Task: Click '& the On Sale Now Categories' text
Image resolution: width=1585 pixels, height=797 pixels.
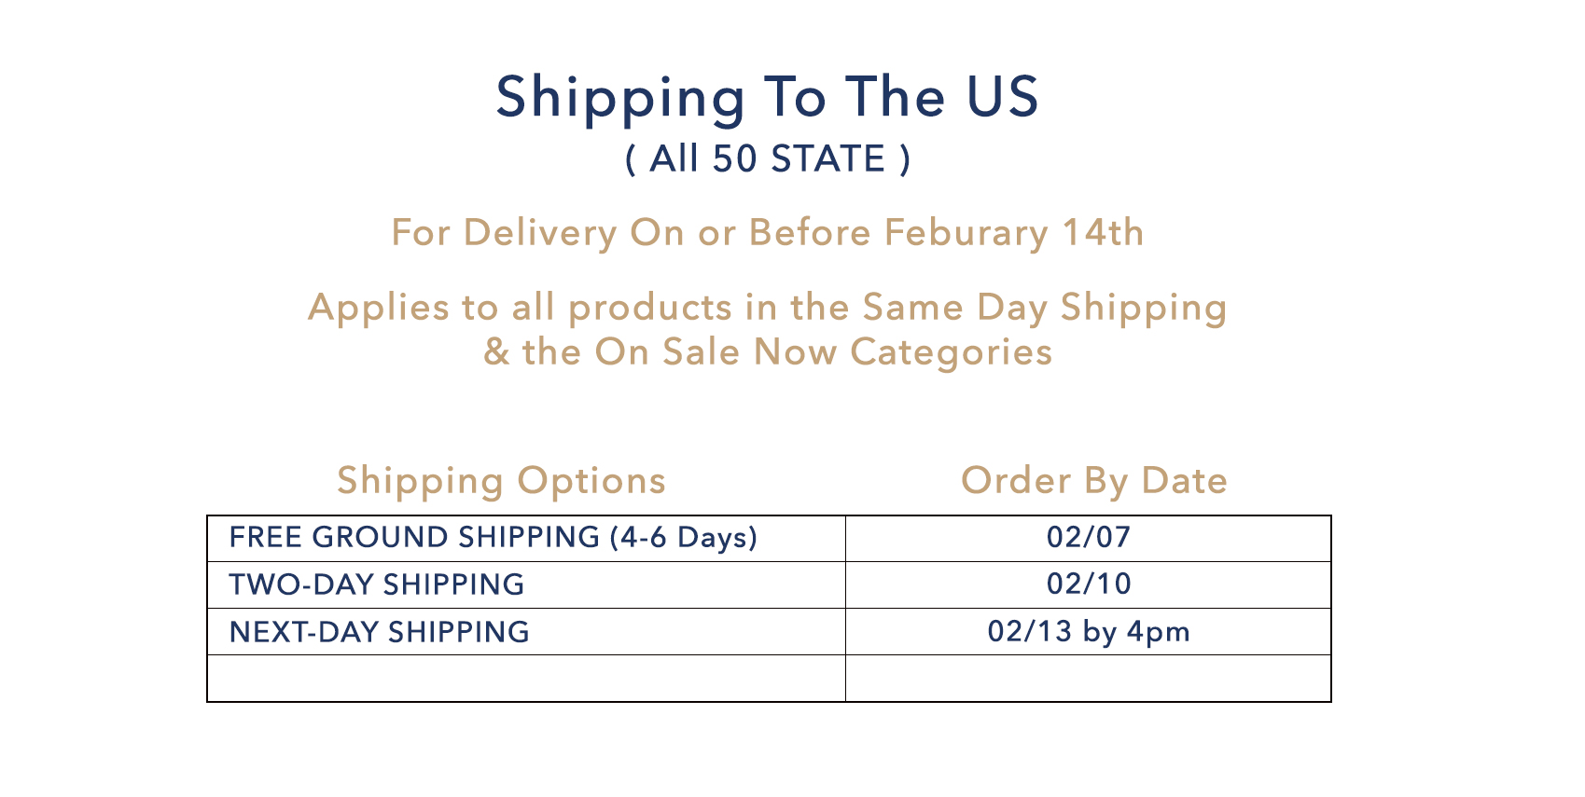Action: pos(767,352)
